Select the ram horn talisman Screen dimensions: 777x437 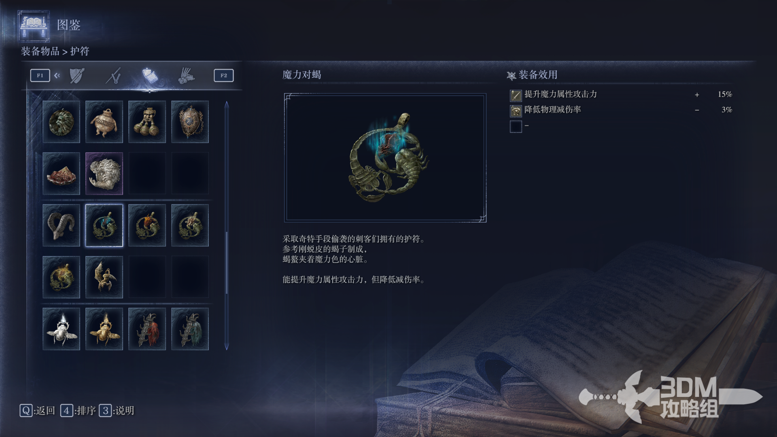tap(61, 225)
